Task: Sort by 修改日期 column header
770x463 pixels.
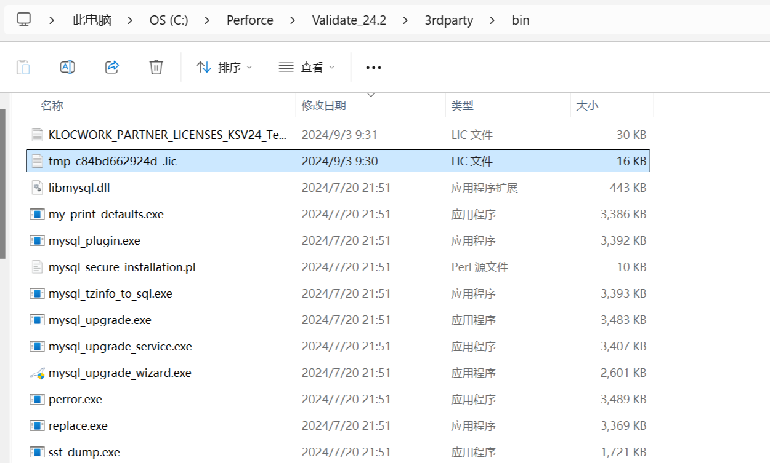Action: [x=323, y=106]
